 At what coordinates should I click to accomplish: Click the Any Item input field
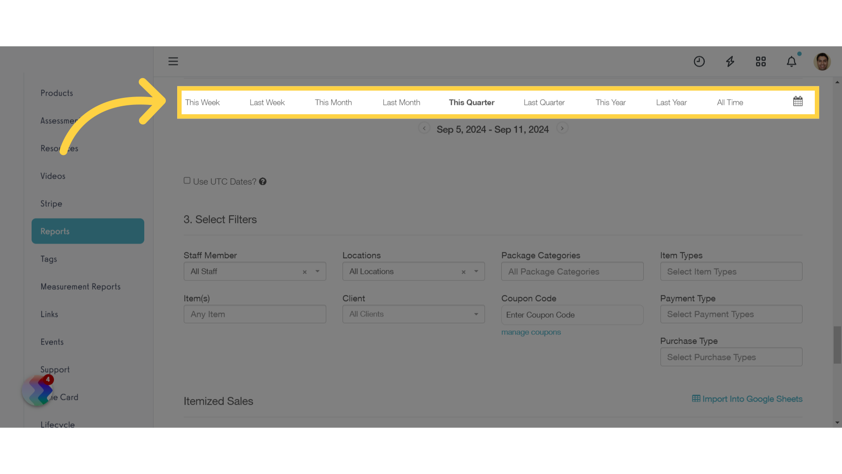[x=254, y=314]
